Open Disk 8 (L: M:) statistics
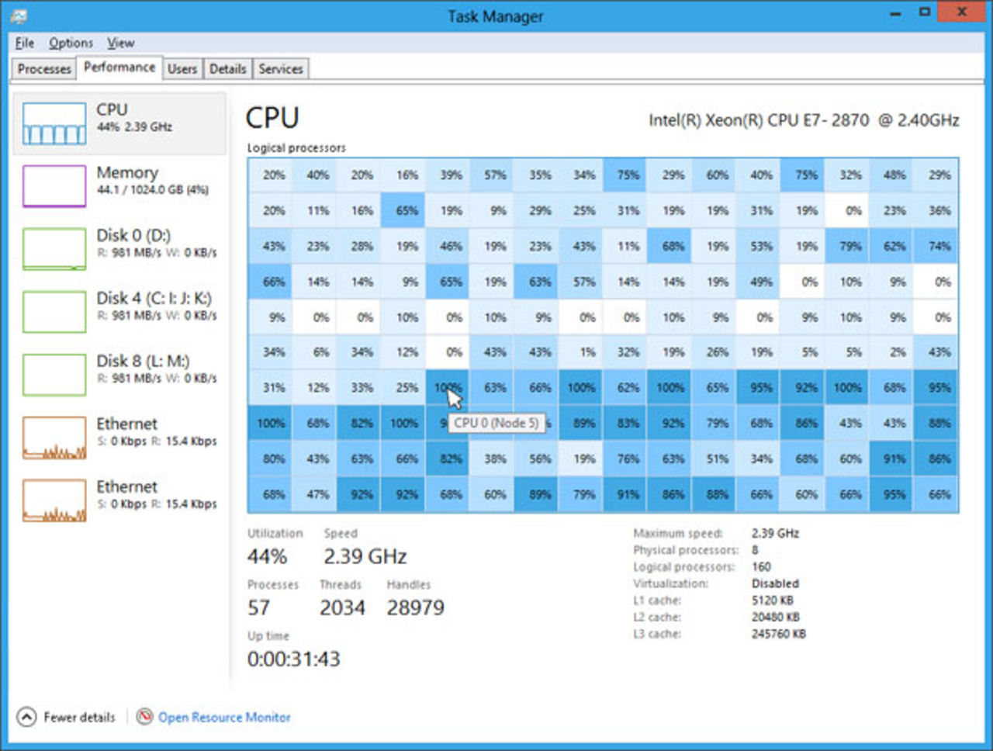 point(116,372)
